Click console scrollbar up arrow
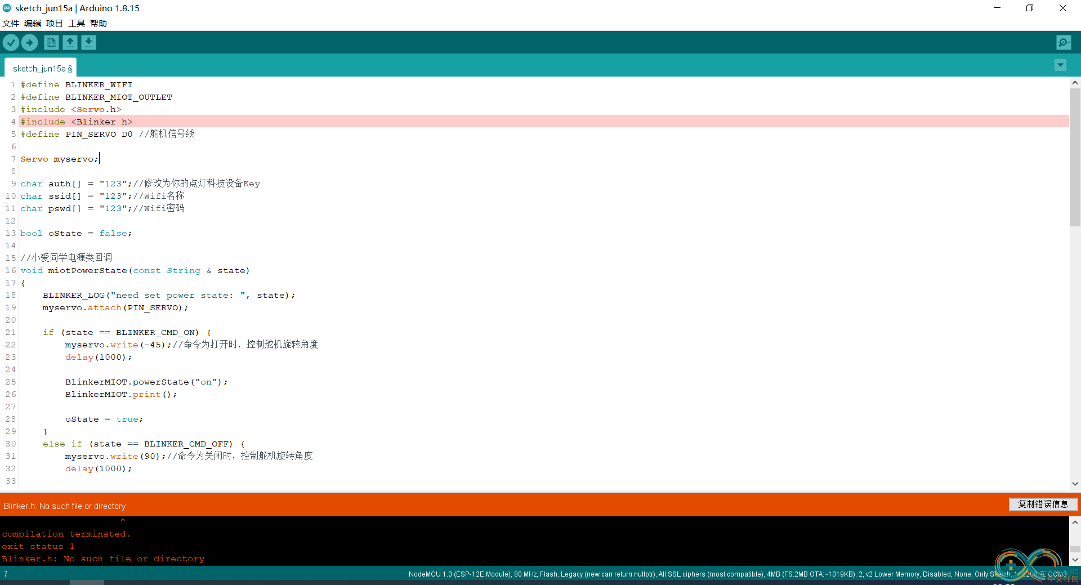This screenshot has width=1081, height=585. coord(1075,522)
